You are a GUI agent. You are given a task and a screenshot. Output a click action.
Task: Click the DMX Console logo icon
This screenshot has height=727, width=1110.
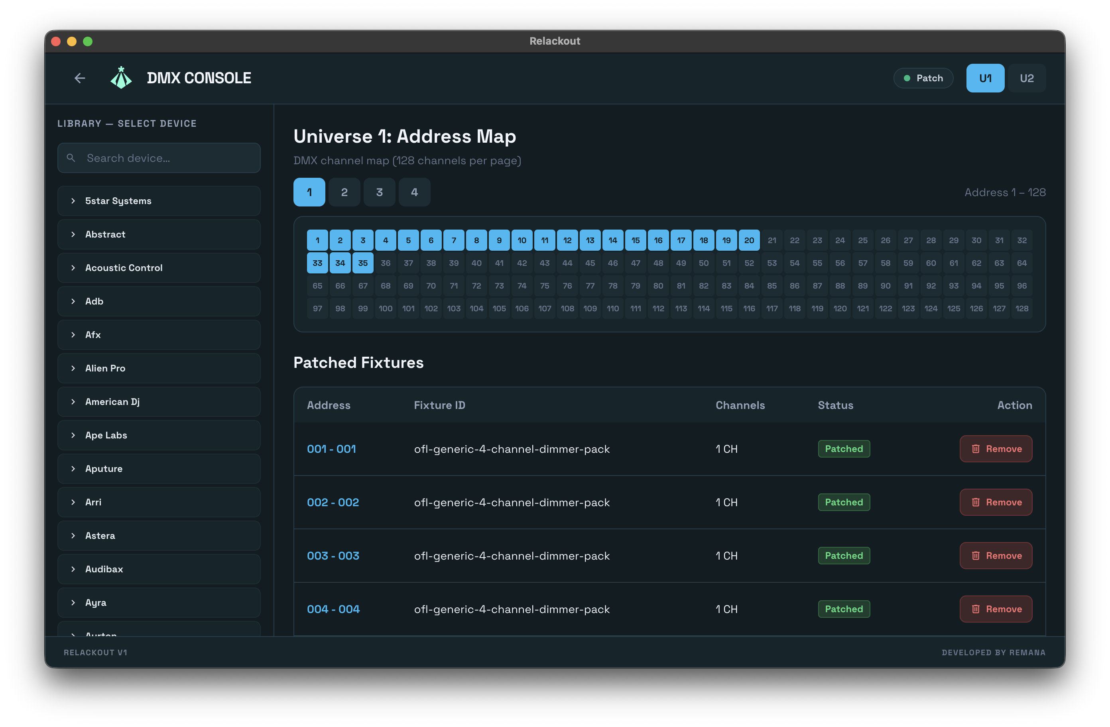click(121, 78)
